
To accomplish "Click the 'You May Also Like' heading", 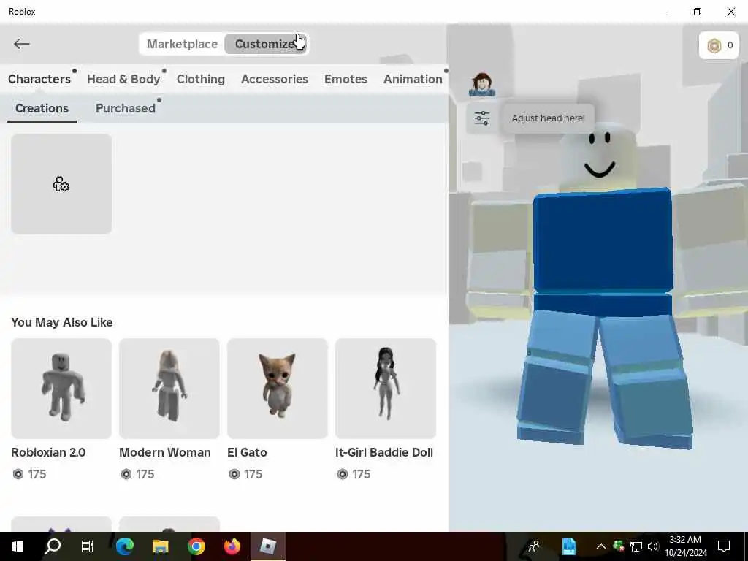I will [62, 322].
